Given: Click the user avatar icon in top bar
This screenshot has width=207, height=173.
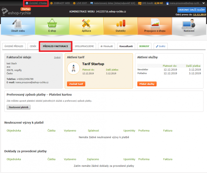Looking at the screenshot, I should click(x=167, y=3).
